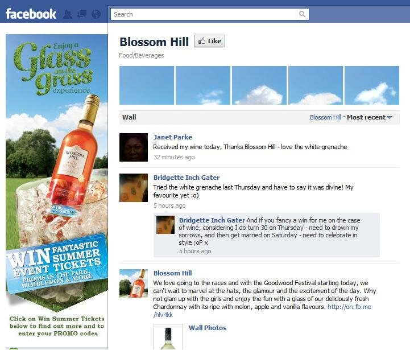Open white wine bottle photo thumbnail
Image resolution: width=410 pixels, height=350 pixels.
pos(168,337)
